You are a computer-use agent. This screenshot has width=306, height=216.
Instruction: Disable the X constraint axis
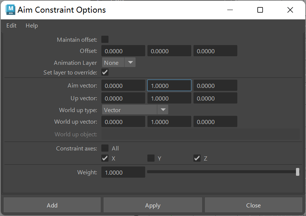coord(105,158)
